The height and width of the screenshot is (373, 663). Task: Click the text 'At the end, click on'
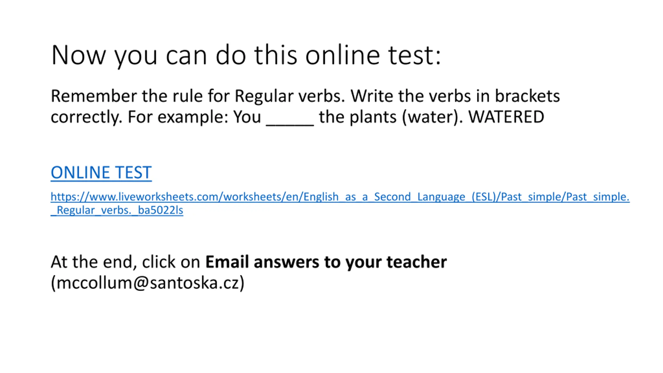pos(125,262)
